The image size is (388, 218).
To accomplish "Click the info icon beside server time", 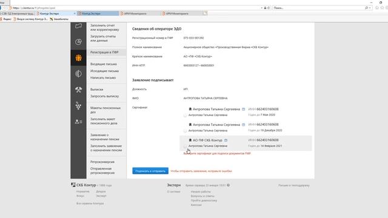I will point(228,185).
